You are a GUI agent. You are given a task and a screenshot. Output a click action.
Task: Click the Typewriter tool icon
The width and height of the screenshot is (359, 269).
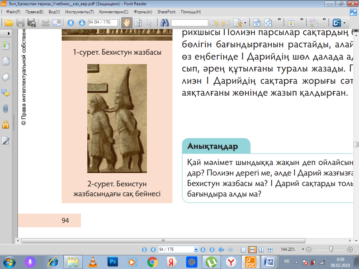point(291,23)
